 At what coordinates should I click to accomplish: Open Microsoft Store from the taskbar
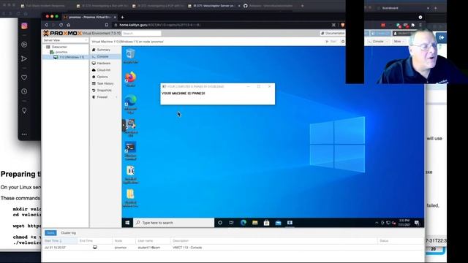point(266,223)
